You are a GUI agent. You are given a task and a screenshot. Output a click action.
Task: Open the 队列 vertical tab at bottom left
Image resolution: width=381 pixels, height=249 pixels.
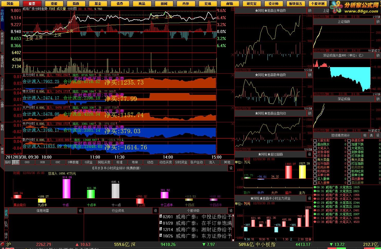click(x=6, y=224)
